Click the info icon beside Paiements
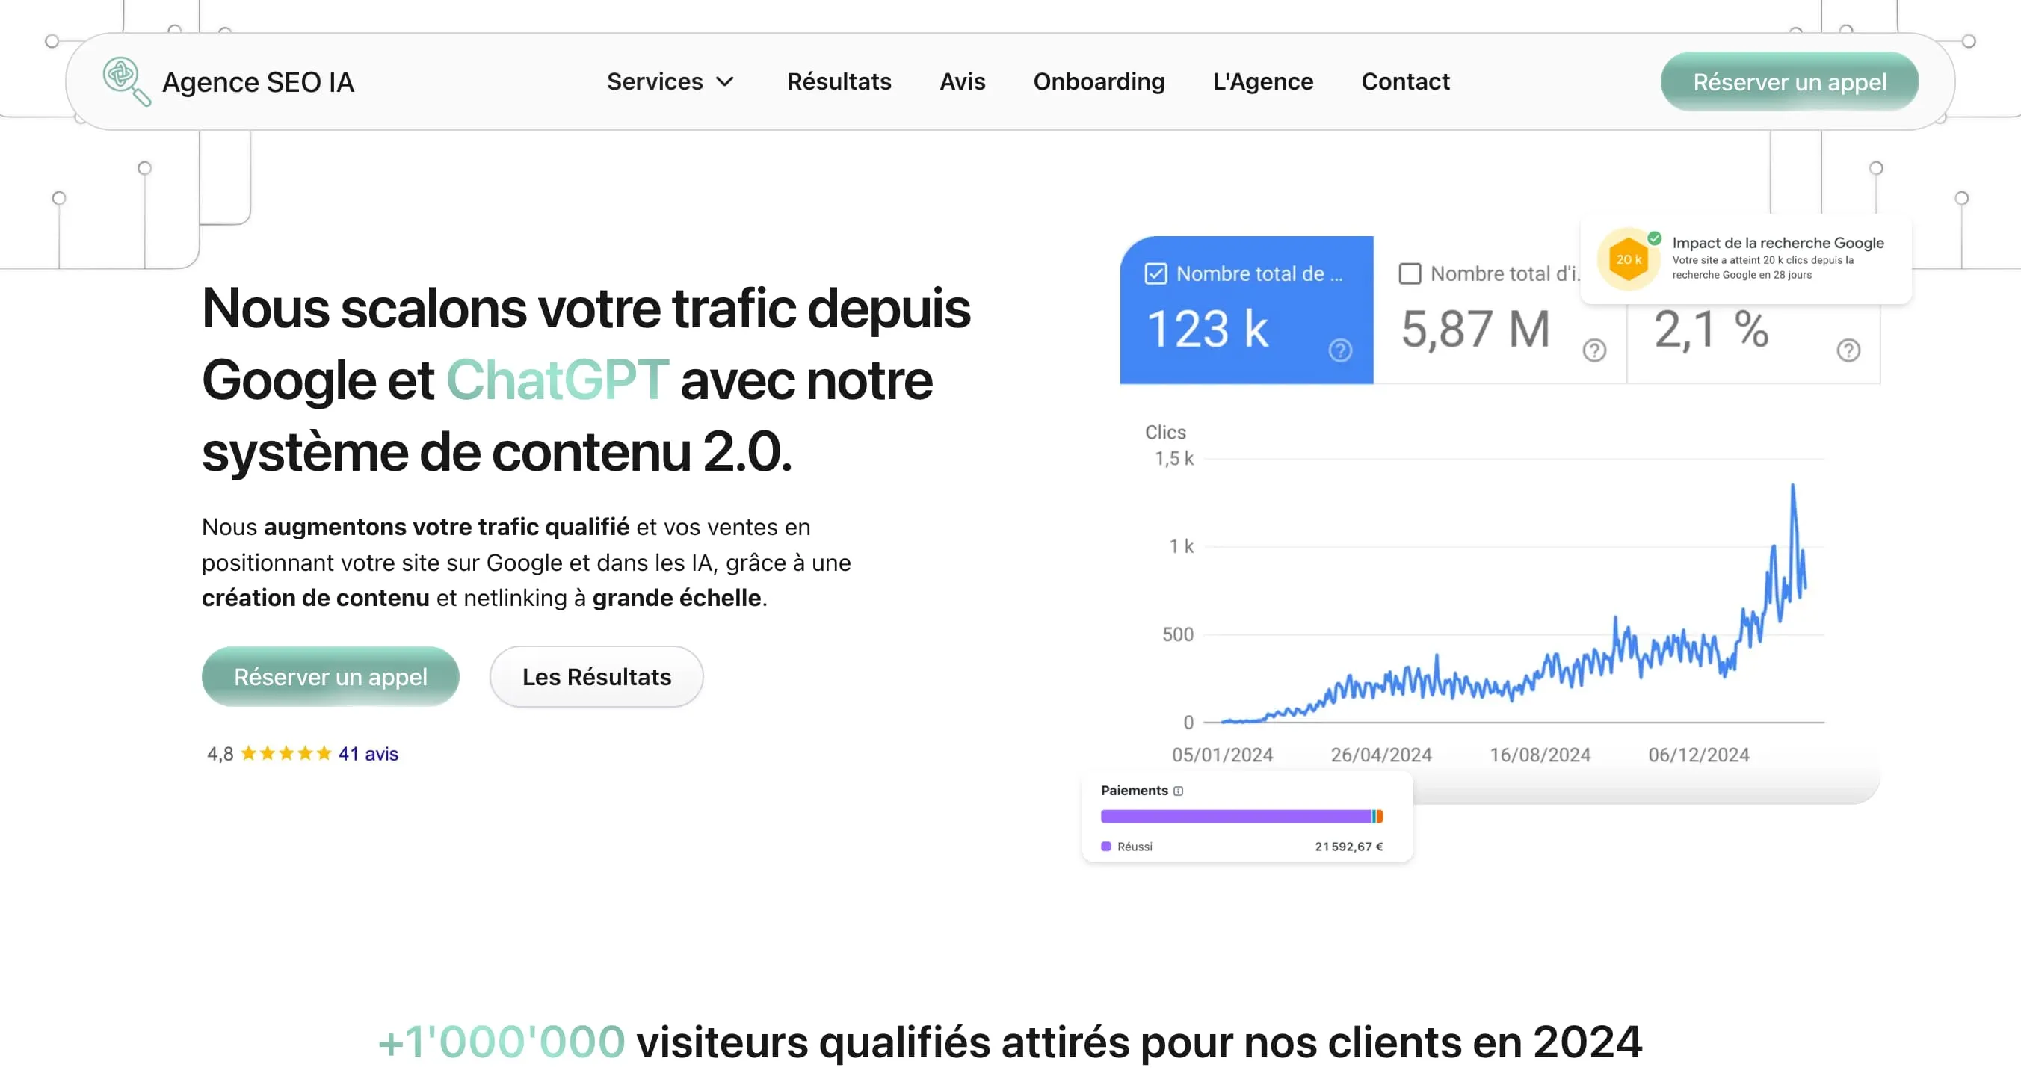Viewport: 2021px width, 1076px height. pyautogui.click(x=1179, y=791)
